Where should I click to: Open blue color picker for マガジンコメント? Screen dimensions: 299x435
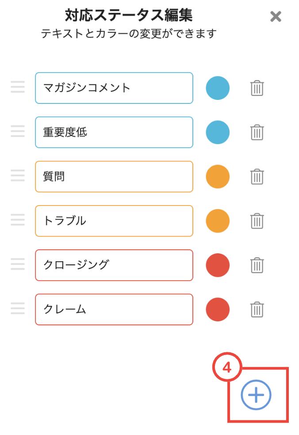[218, 88]
